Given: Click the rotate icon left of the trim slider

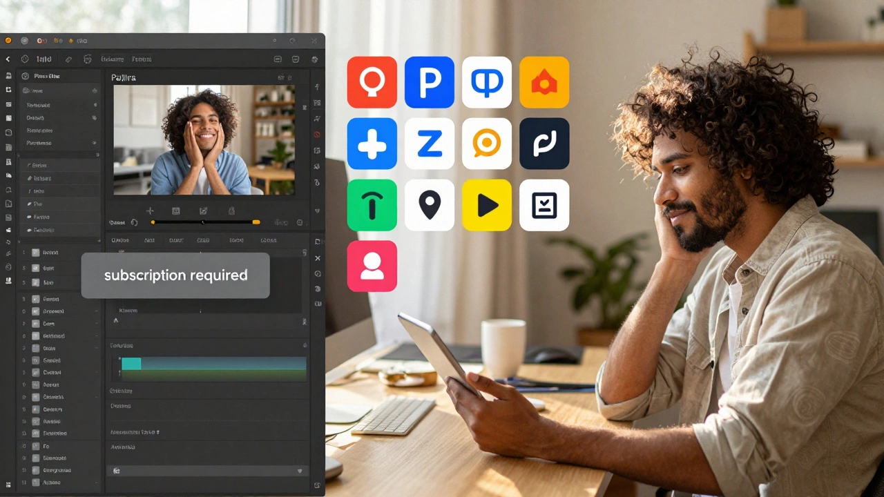Looking at the screenshot, I should (x=134, y=222).
